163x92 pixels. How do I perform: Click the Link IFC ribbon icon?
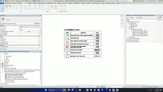pyautogui.click(x=10, y=7)
